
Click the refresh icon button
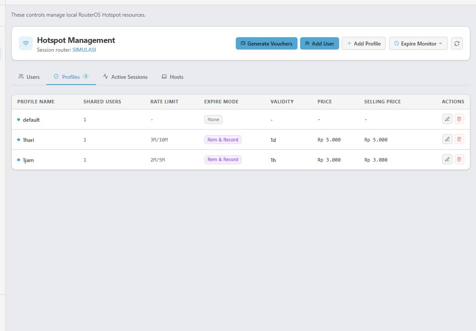(457, 43)
